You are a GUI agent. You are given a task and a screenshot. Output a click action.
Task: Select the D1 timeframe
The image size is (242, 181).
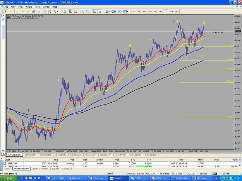[x=166, y=12]
